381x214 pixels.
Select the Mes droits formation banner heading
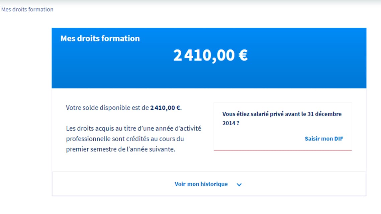point(100,38)
